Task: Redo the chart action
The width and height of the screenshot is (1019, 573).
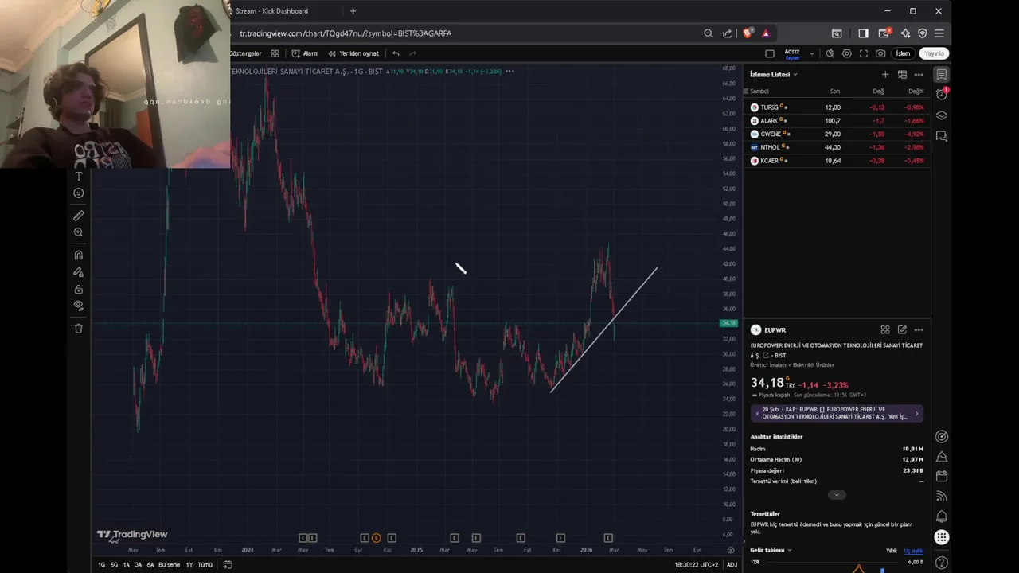Action: 412,53
